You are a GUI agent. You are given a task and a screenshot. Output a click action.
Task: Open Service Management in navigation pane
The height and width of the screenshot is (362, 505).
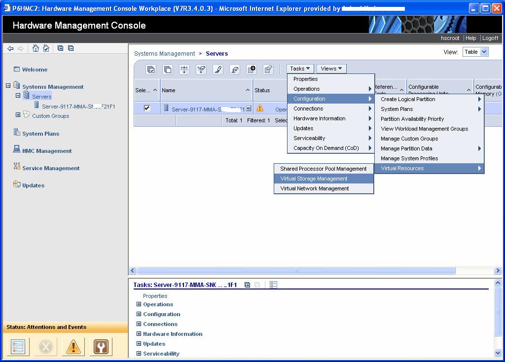point(51,168)
